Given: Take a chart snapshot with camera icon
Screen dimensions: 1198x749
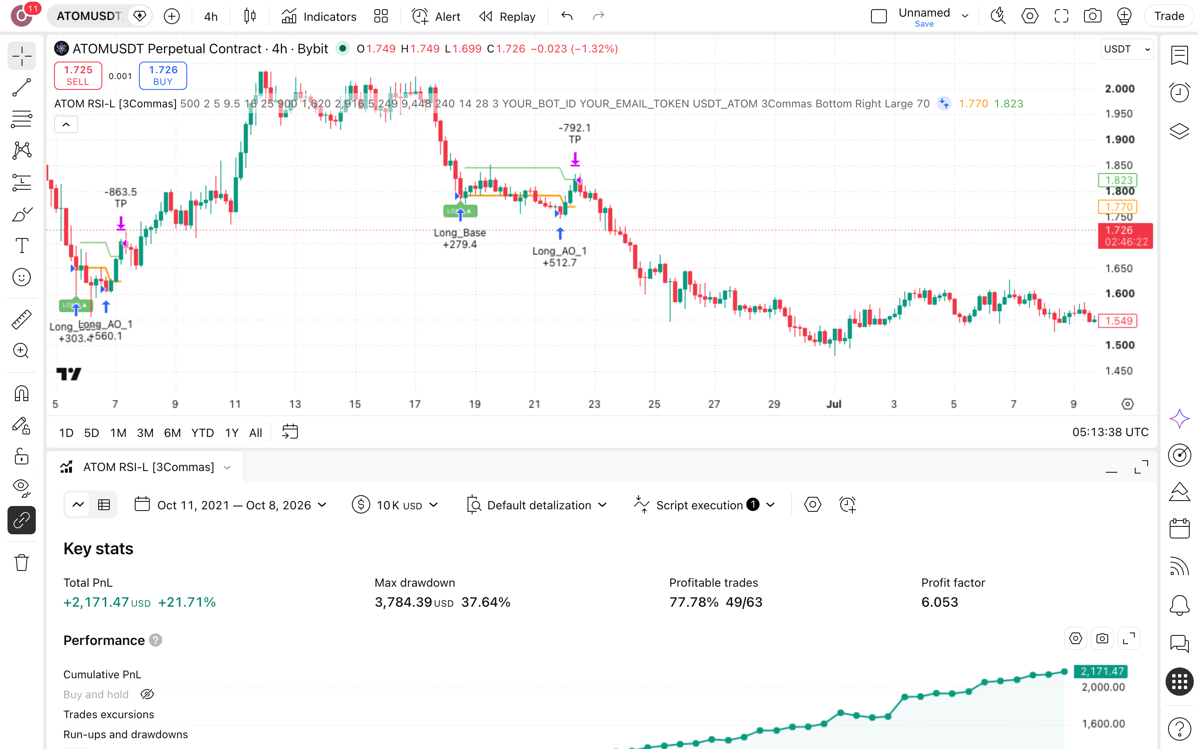Looking at the screenshot, I should point(1093,16).
